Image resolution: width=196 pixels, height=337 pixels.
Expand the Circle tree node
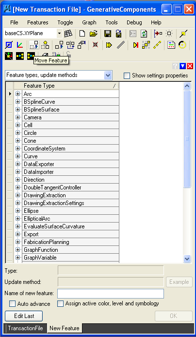pyautogui.click(x=18, y=133)
